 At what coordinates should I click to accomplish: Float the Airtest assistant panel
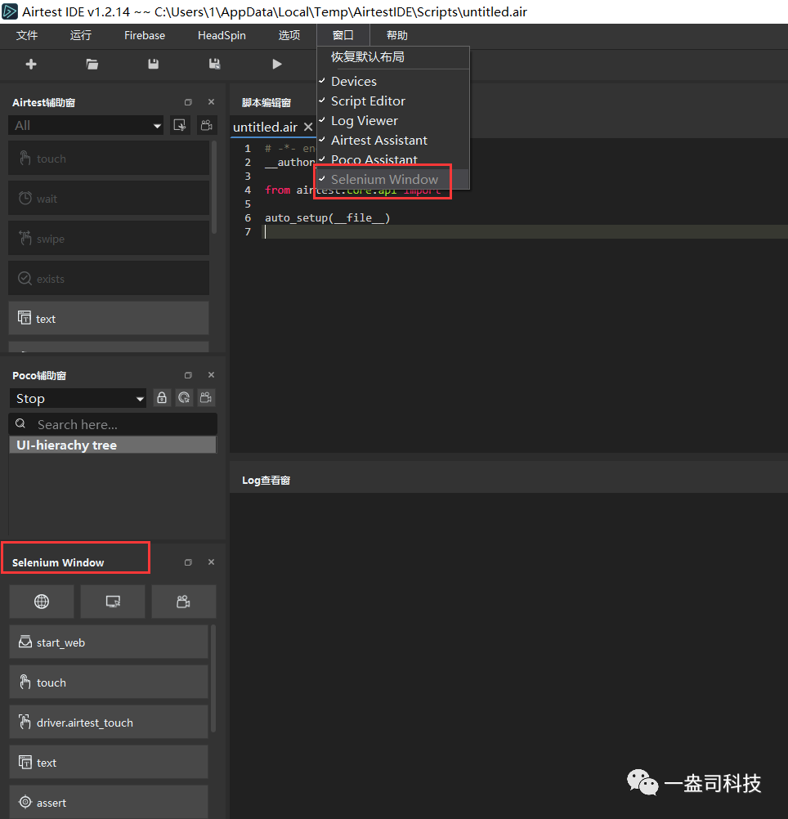pyautogui.click(x=188, y=102)
